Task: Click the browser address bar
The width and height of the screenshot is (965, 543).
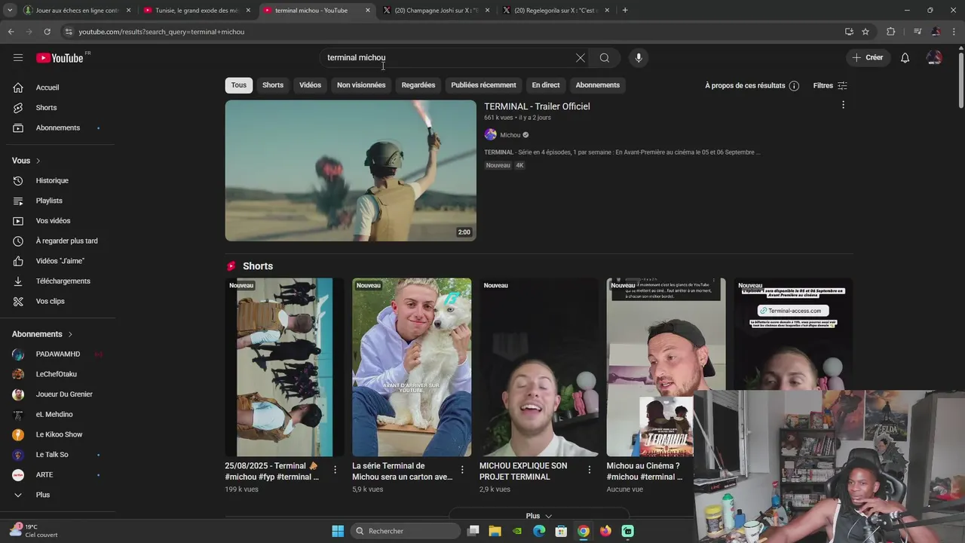Action: [452, 32]
